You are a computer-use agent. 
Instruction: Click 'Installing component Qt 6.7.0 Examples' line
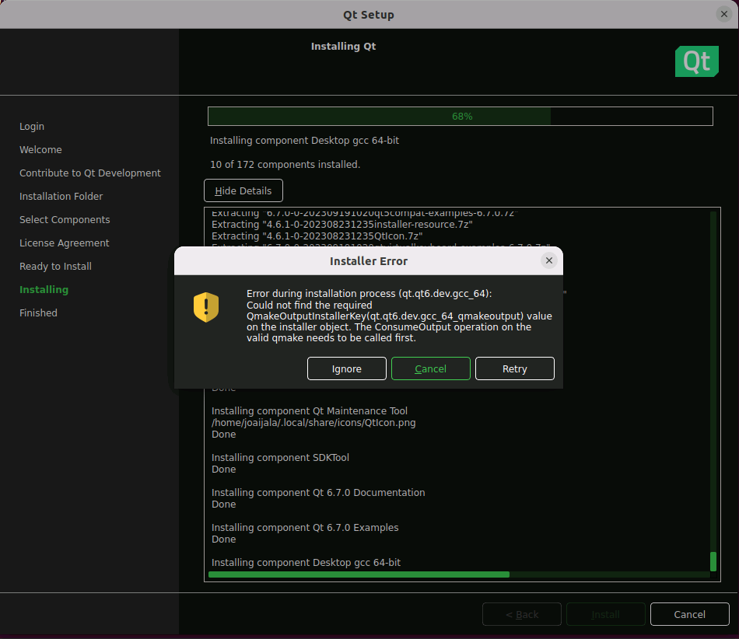pos(305,527)
